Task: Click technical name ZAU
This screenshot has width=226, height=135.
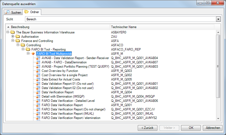Action: (114, 37)
